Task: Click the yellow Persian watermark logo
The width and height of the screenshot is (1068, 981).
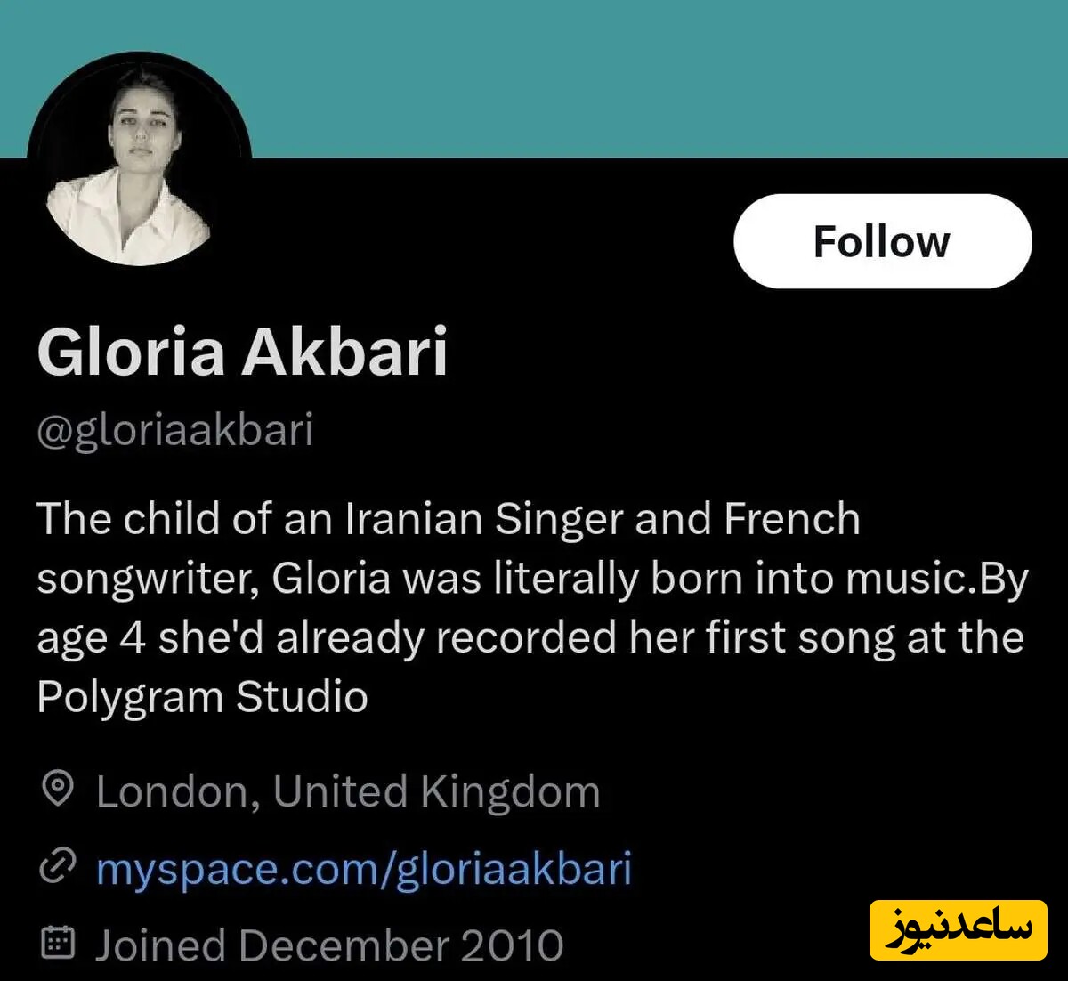Action: pyautogui.click(x=959, y=929)
